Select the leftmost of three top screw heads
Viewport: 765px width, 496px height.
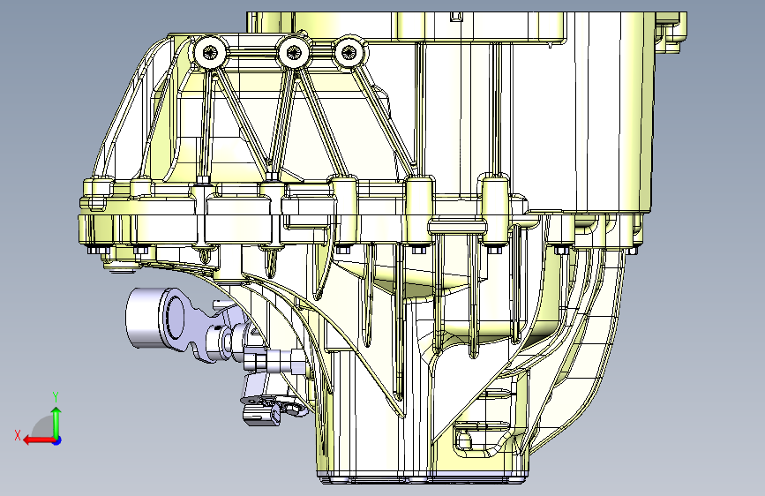(211, 51)
